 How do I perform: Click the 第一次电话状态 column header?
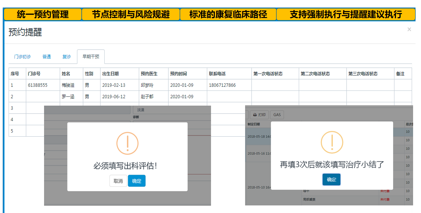[x=275, y=74]
